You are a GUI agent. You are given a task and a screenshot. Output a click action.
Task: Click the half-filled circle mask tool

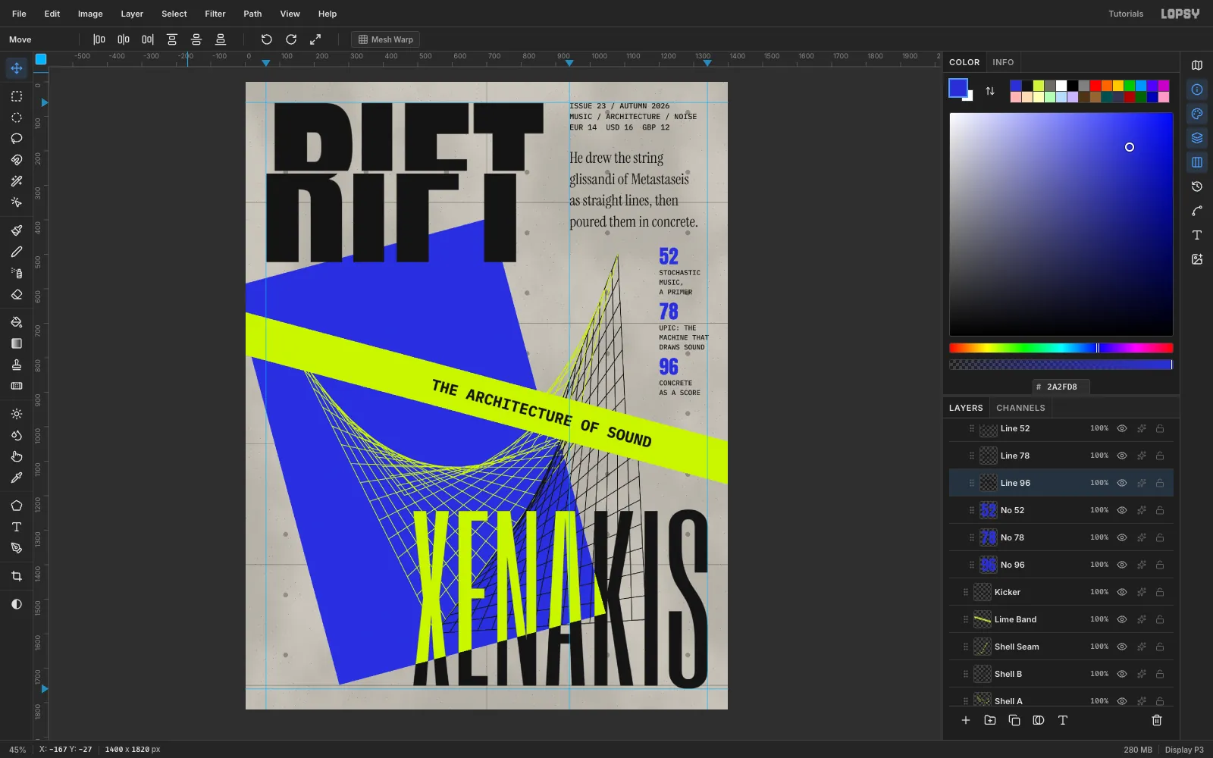(17, 604)
